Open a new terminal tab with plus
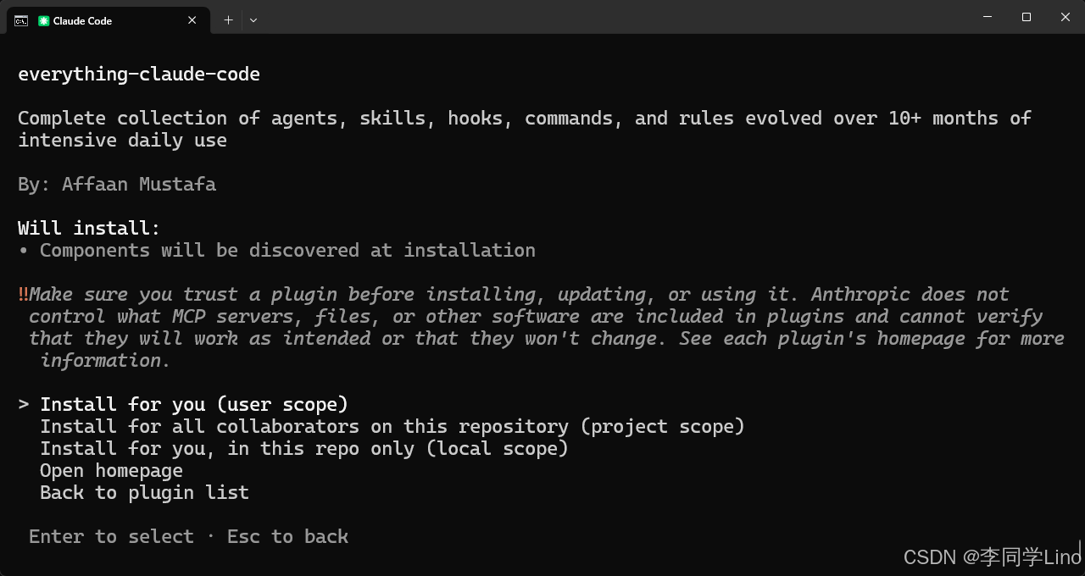 tap(228, 20)
